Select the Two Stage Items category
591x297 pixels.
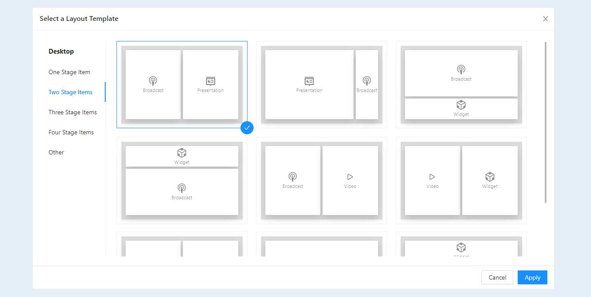[71, 92]
